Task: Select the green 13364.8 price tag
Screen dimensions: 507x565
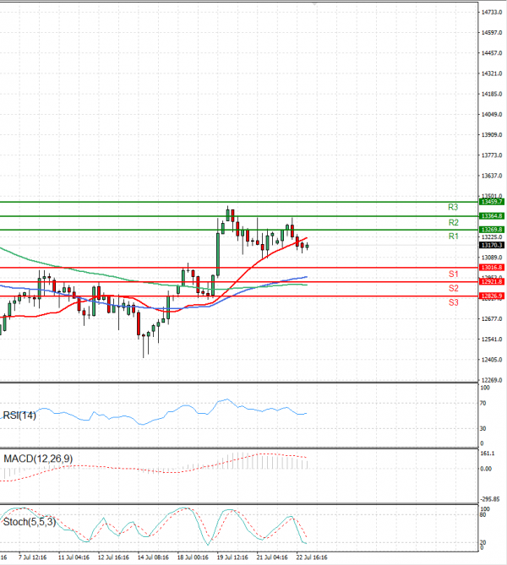Action: tap(492, 216)
